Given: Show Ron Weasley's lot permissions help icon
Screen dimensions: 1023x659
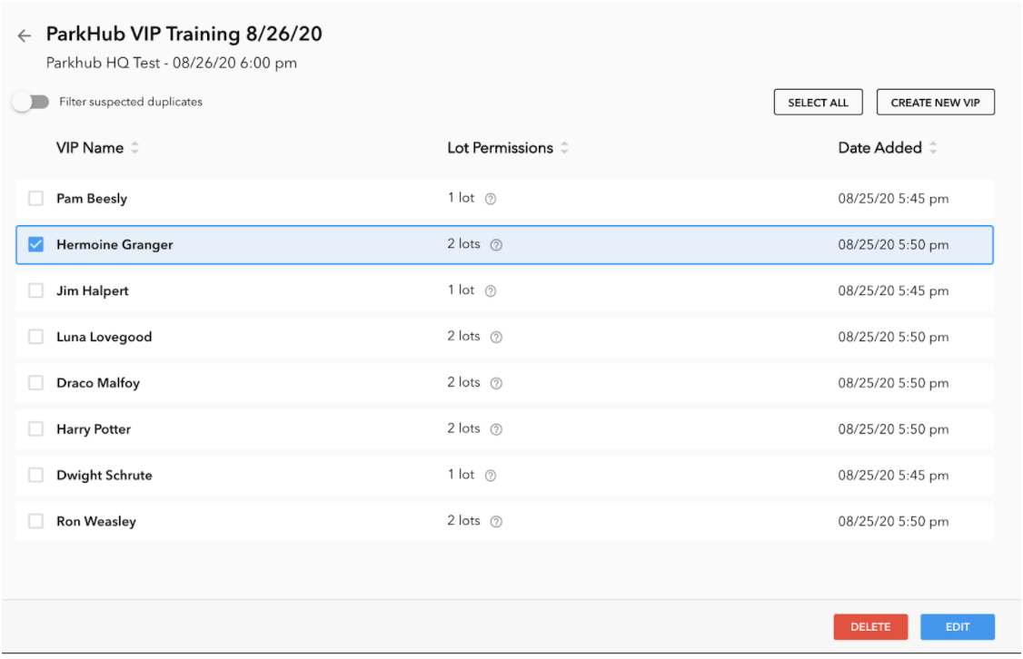Looking at the screenshot, I should 496,521.
